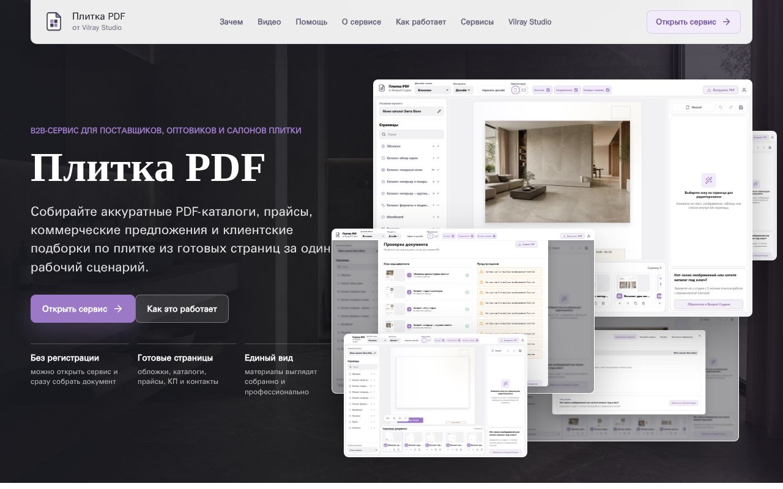
Task: Expand the Moodboard pages group
Action: (x=438, y=217)
